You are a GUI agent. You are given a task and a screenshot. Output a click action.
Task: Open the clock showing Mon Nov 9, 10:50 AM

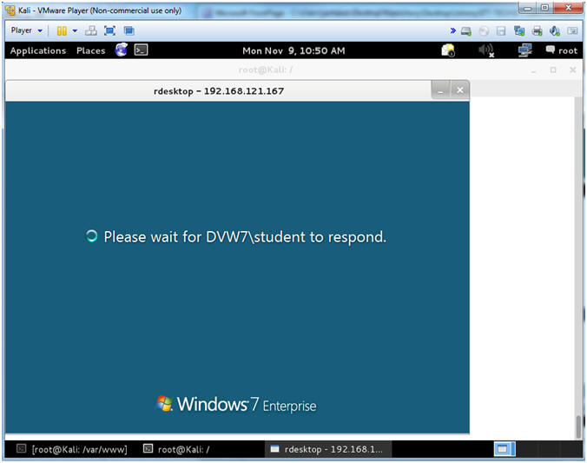click(x=293, y=50)
